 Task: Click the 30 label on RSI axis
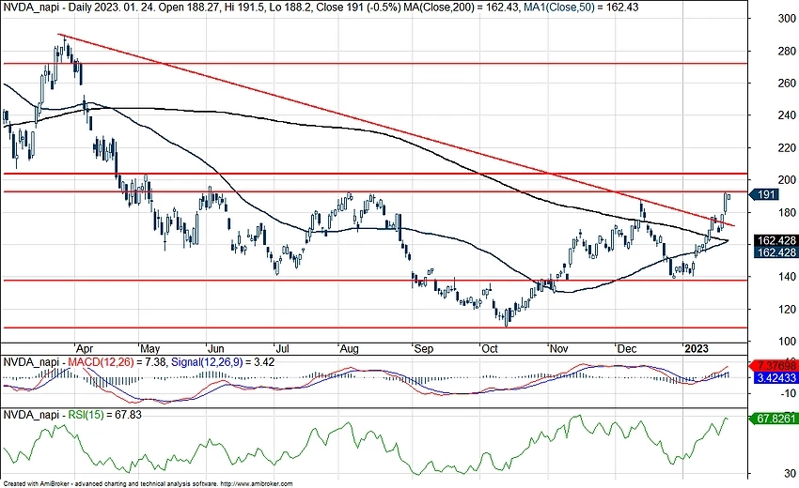pyautogui.click(x=791, y=473)
